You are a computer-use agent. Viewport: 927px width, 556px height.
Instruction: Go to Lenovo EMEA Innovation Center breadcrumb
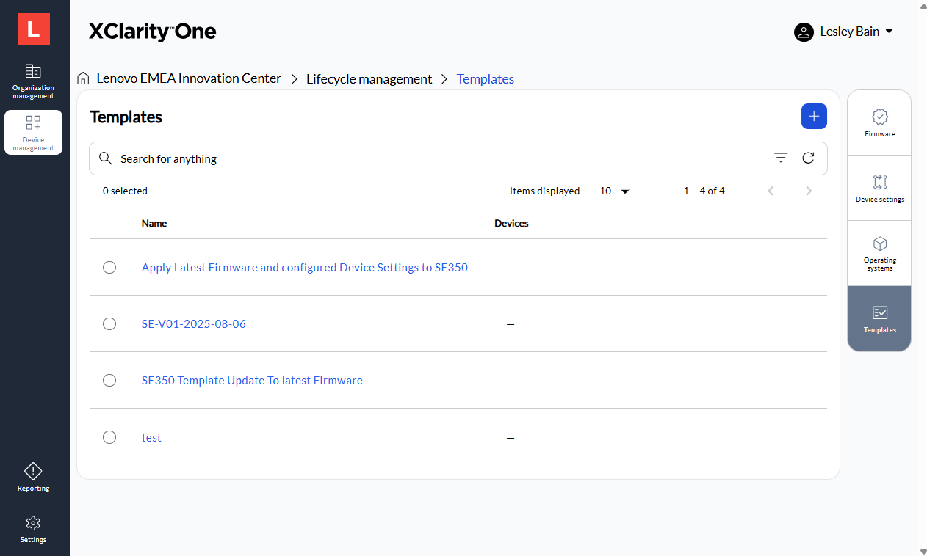point(188,78)
